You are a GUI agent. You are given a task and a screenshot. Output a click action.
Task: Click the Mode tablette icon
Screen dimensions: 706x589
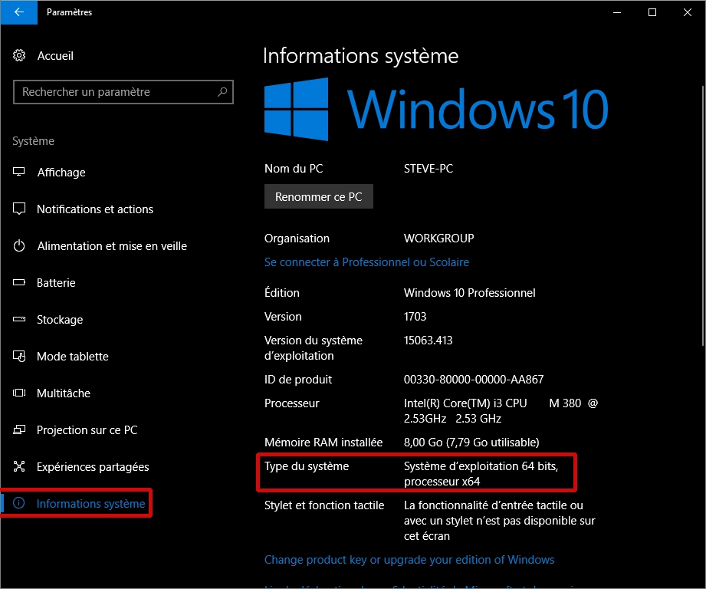(x=20, y=357)
